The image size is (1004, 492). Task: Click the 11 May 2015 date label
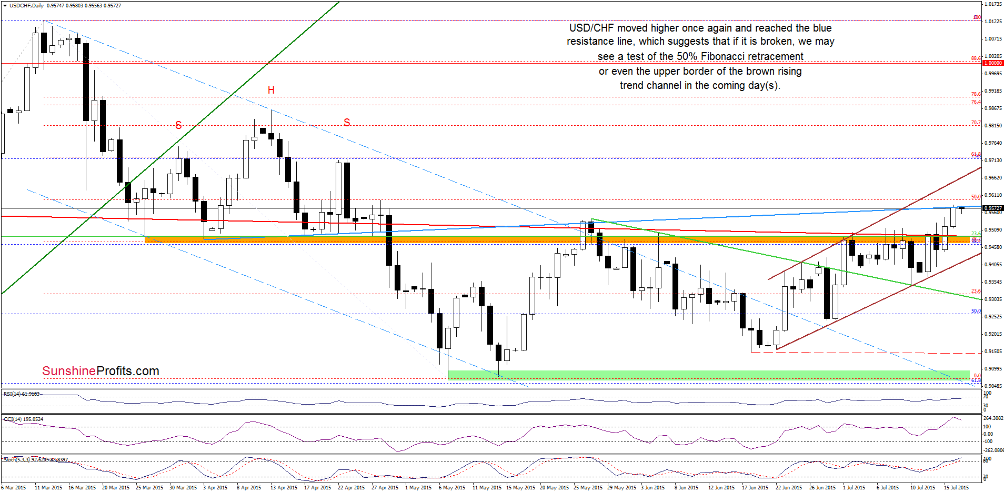tap(487, 488)
